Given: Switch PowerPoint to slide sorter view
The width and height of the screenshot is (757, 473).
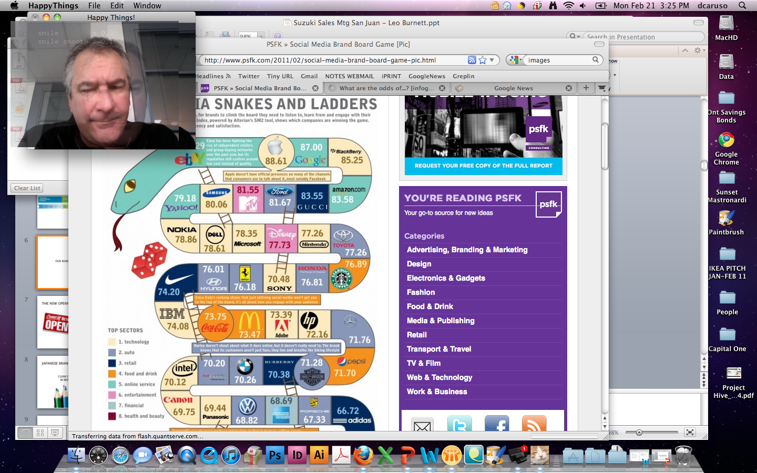Looking at the screenshot, I should click(x=40, y=433).
